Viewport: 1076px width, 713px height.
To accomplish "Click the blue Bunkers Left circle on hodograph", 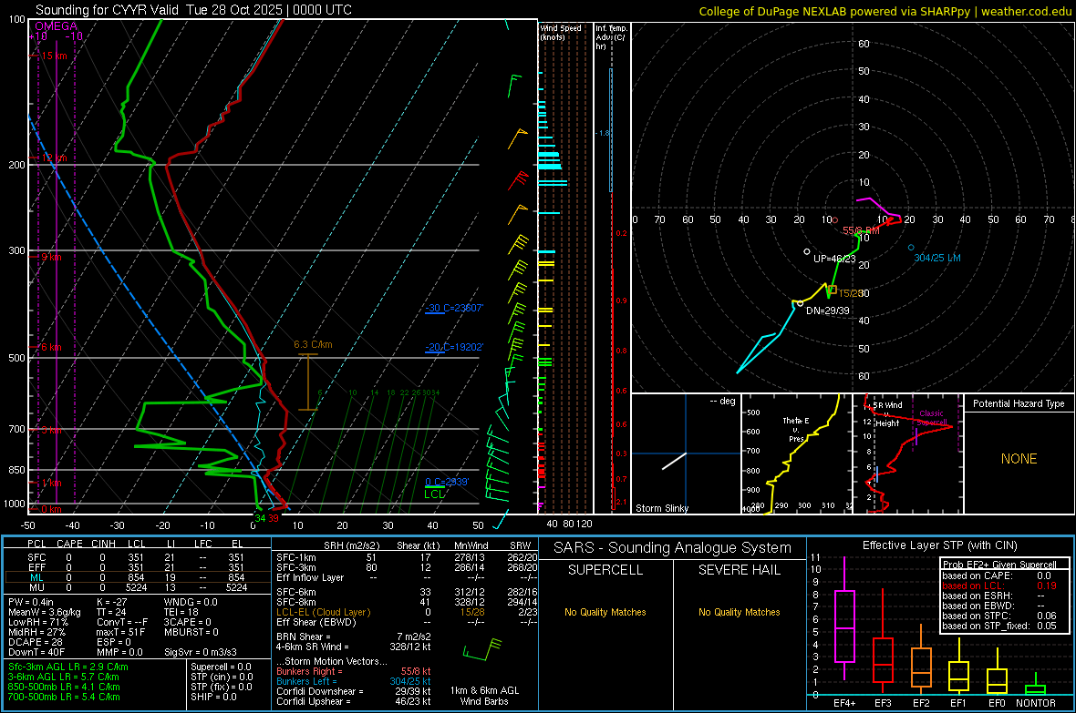I will point(911,248).
